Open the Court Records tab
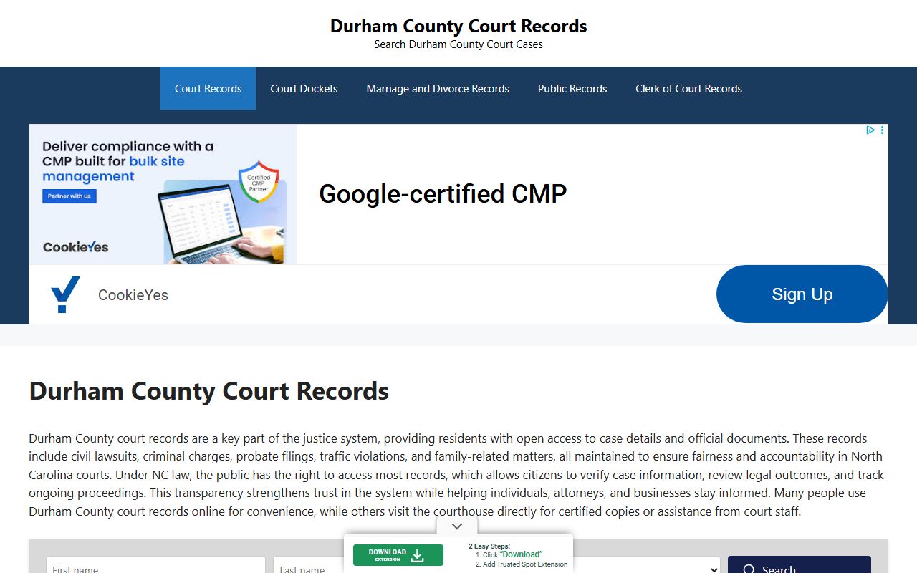The width and height of the screenshot is (917, 573). click(x=208, y=88)
